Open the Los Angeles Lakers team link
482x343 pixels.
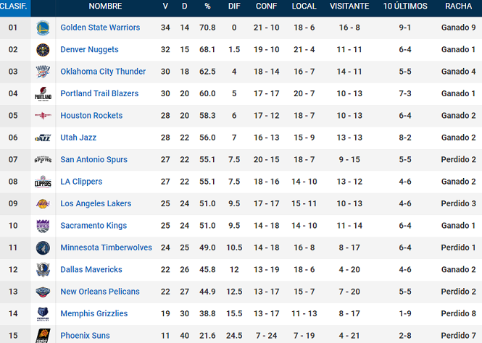pyautogui.click(x=96, y=204)
